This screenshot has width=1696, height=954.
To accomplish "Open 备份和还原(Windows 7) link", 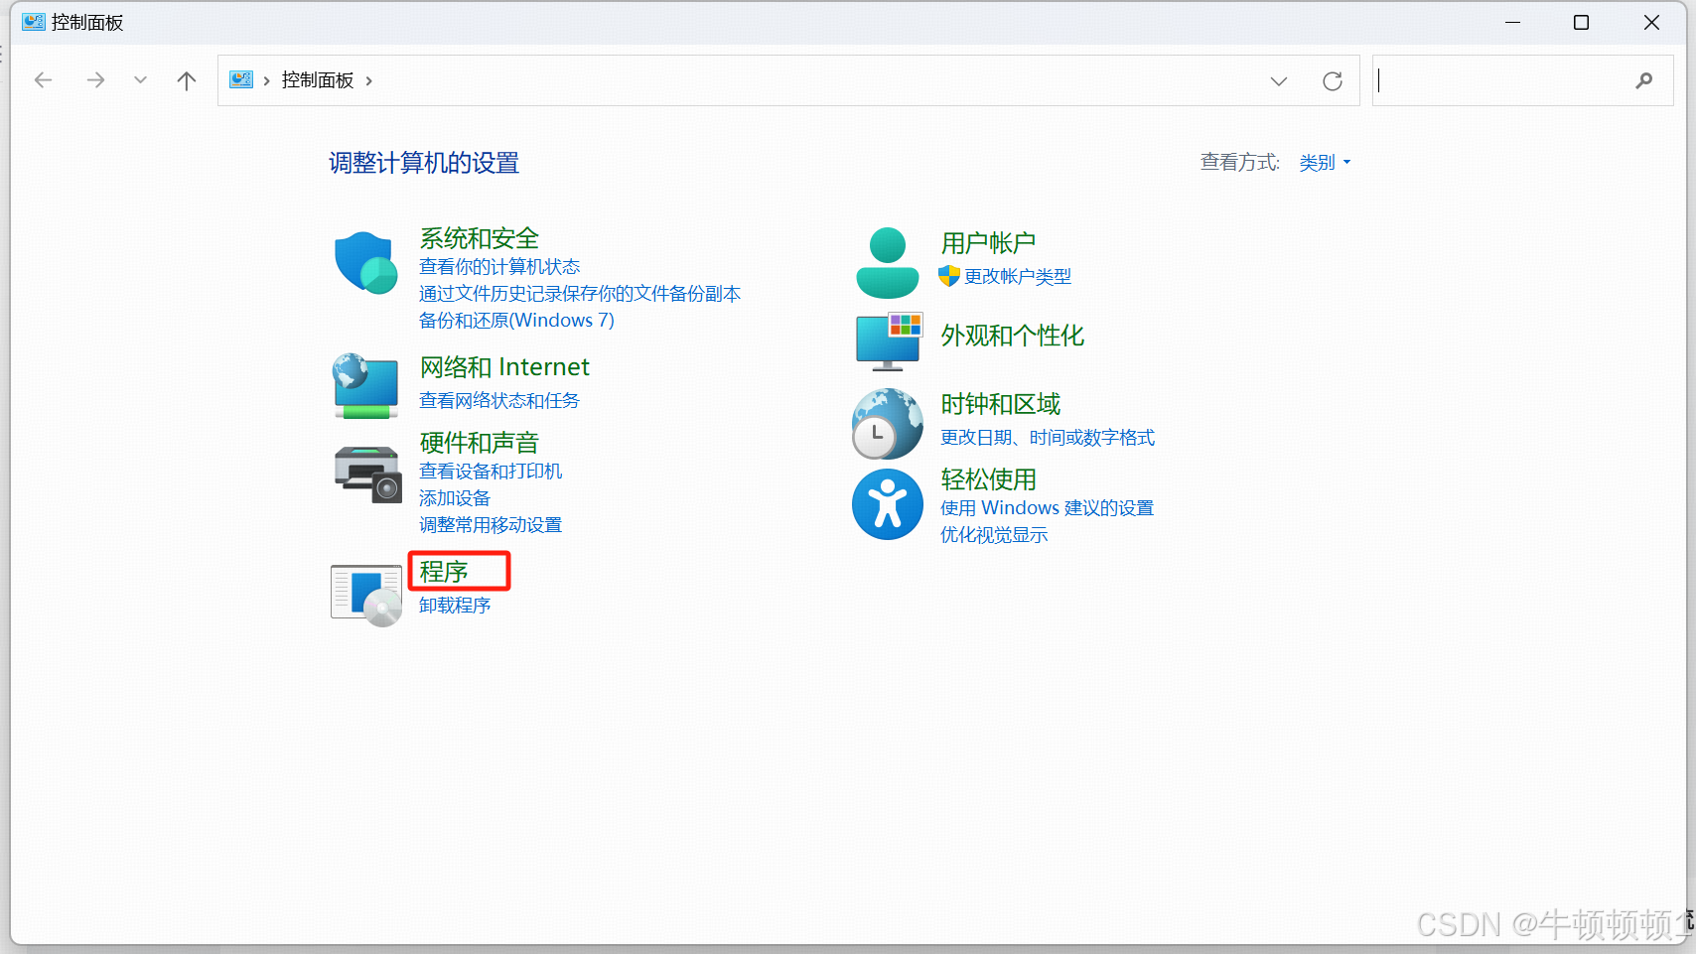I will (x=516, y=321).
